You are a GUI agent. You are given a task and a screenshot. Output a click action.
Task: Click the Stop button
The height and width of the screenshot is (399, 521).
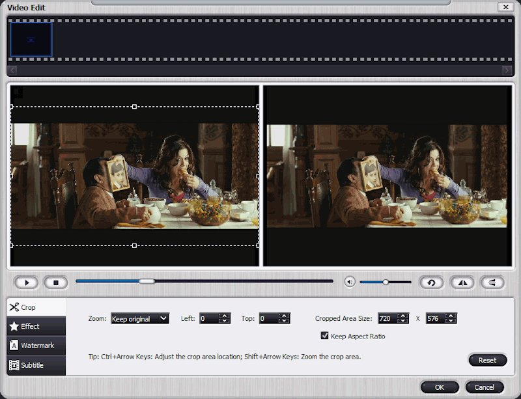[x=56, y=282]
